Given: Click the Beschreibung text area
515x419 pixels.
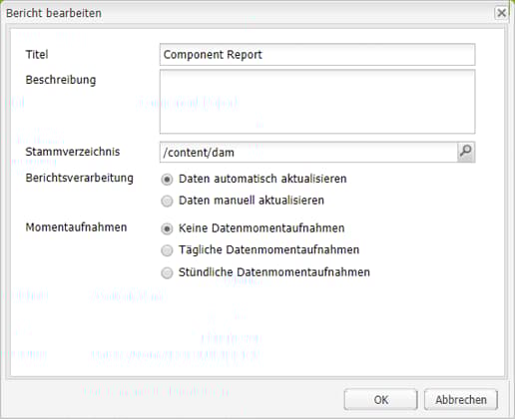Looking at the screenshot, I should [x=317, y=102].
